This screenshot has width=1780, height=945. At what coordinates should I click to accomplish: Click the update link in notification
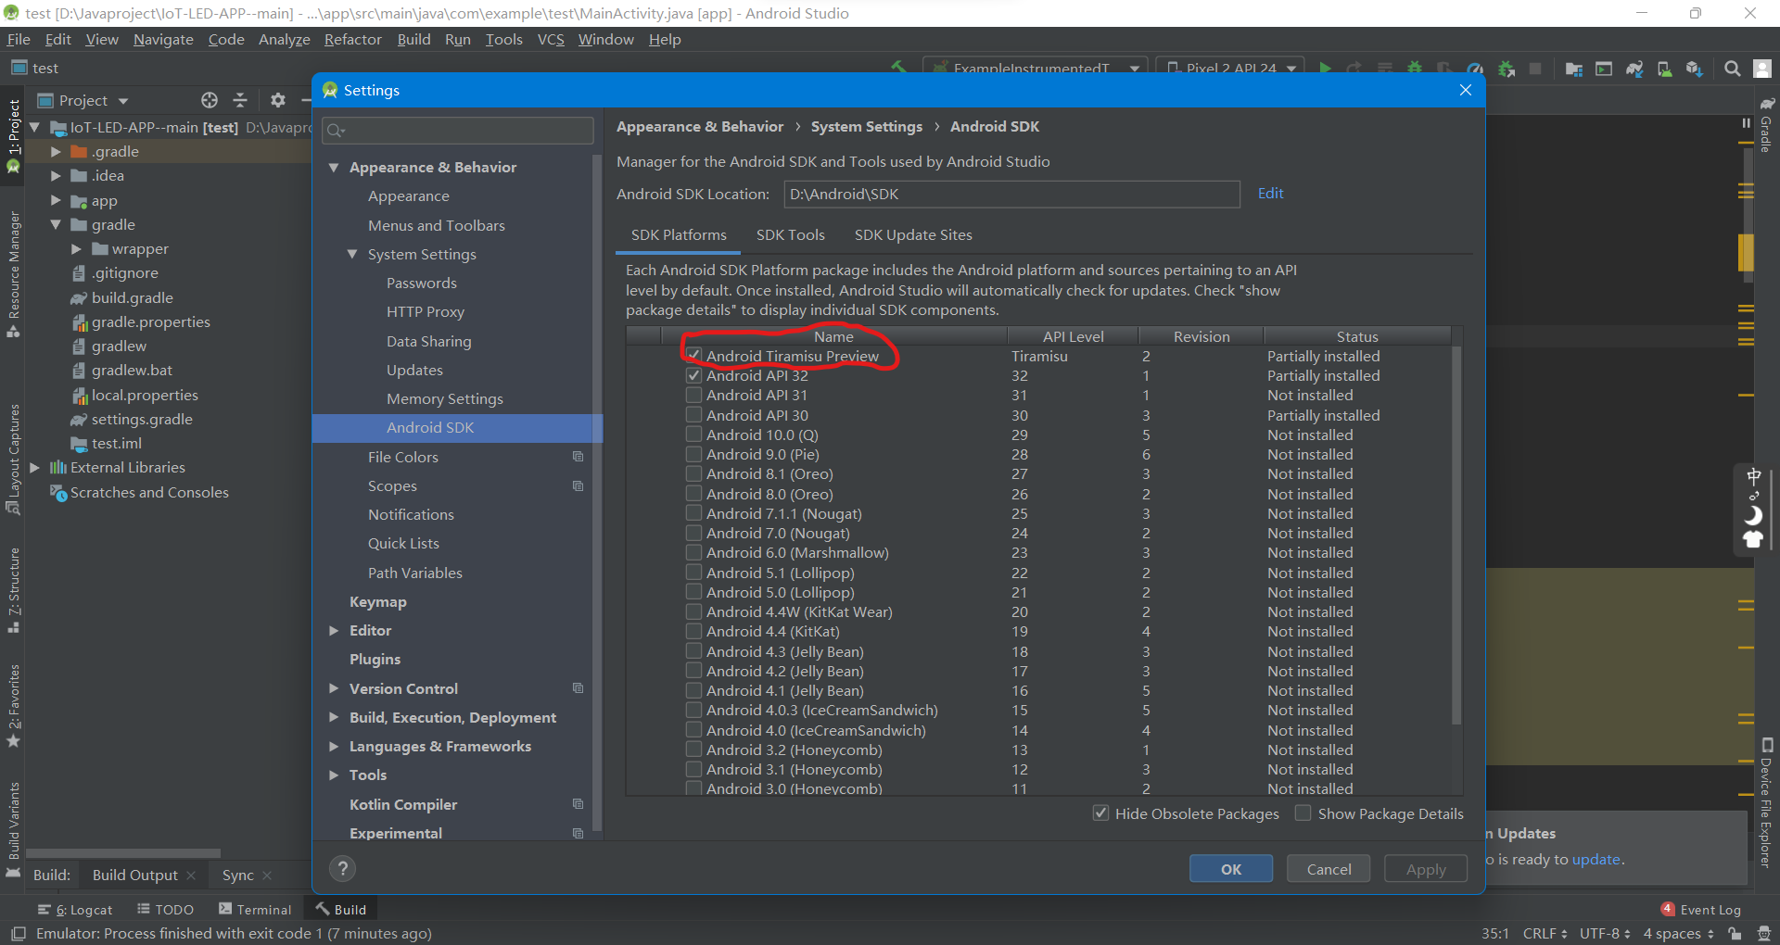pyautogui.click(x=1596, y=860)
